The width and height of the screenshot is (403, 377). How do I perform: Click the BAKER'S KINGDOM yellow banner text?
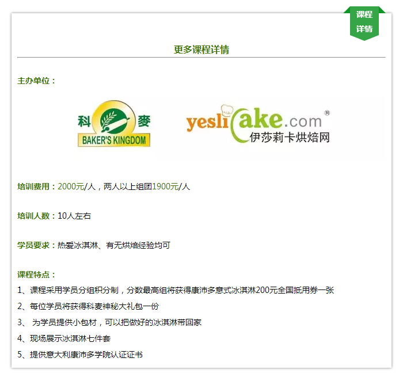click(x=114, y=140)
